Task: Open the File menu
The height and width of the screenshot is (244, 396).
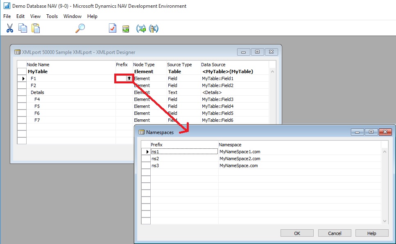Action: coord(7,16)
